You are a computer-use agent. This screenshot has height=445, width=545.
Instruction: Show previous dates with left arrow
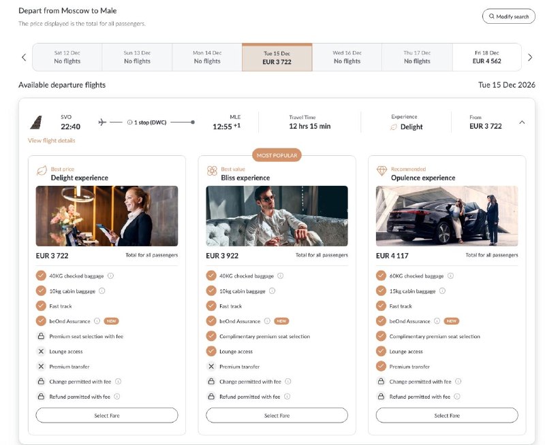pyautogui.click(x=24, y=57)
